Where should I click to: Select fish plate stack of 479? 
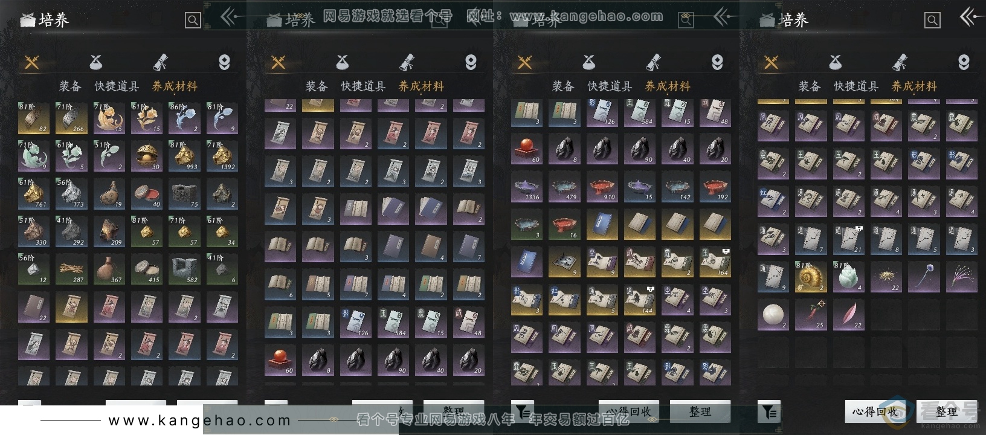point(564,187)
